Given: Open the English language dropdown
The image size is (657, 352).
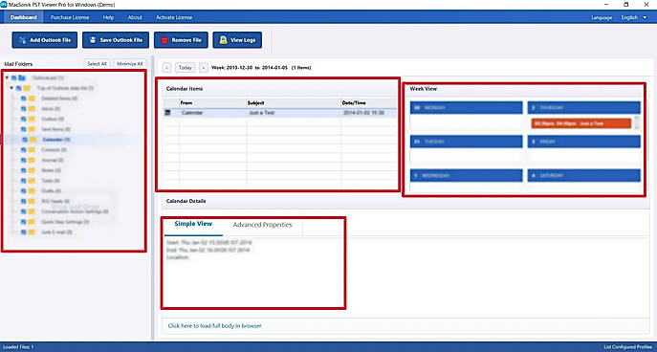Looking at the screenshot, I should coord(634,17).
